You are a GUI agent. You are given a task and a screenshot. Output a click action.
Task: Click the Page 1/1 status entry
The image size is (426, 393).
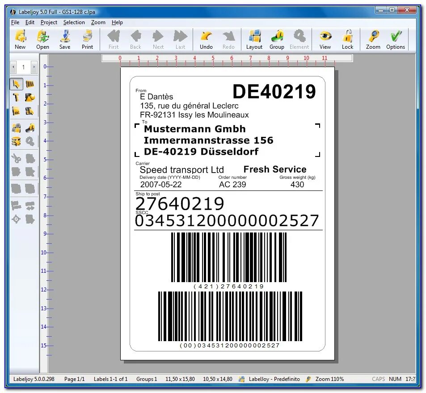75,379
